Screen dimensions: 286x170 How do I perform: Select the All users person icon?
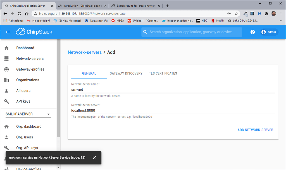pyautogui.click(x=6, y=90)
